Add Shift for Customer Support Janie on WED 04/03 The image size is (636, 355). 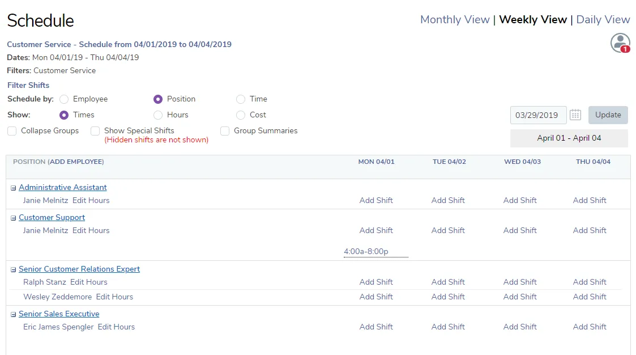click(x=520, y=230)
